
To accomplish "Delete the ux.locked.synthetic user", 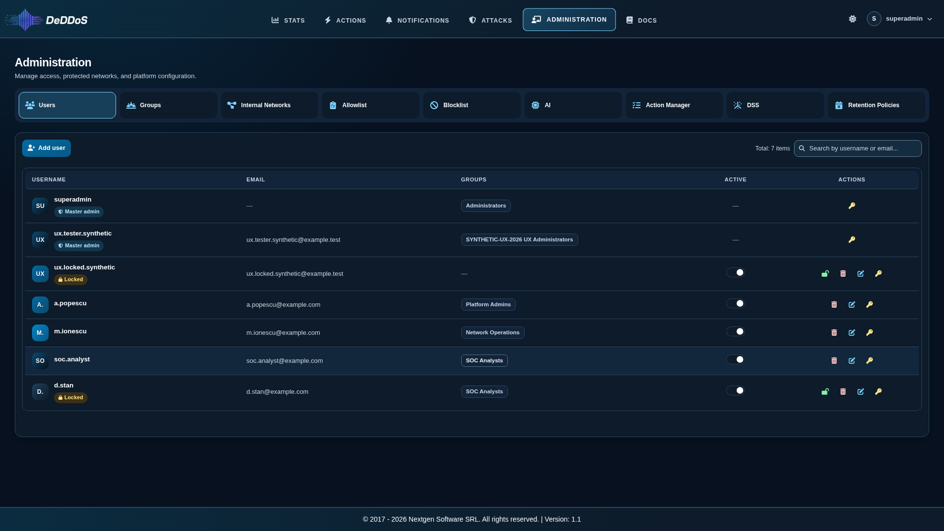I will (x=843, y=274).
